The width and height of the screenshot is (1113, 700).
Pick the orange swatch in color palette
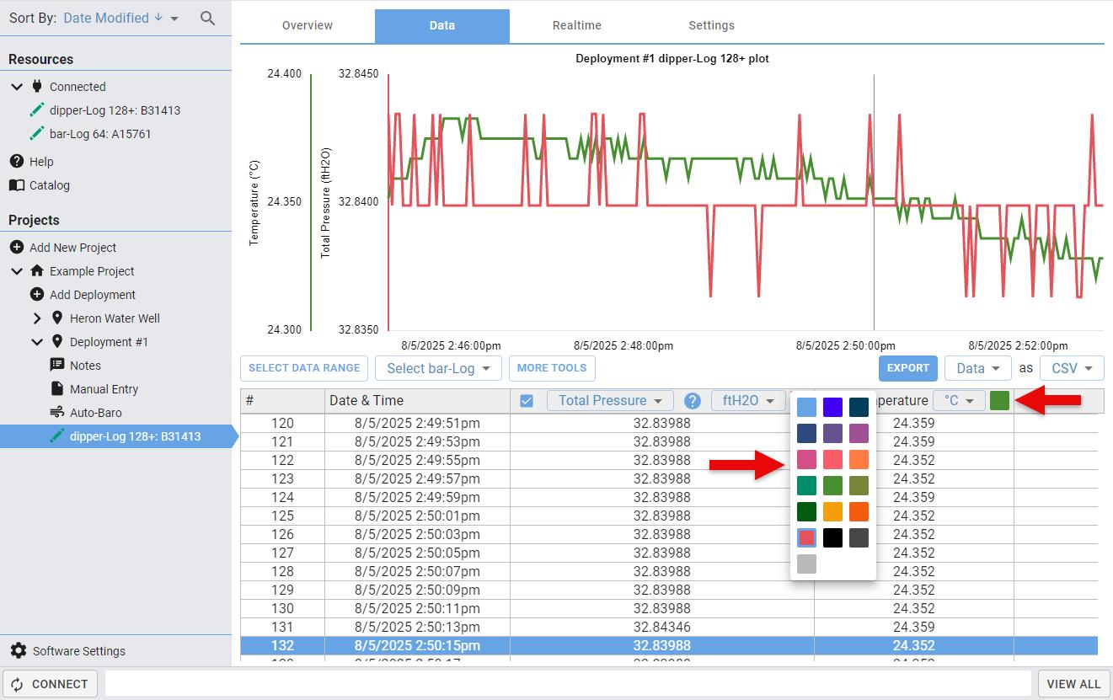coord(859,460)
